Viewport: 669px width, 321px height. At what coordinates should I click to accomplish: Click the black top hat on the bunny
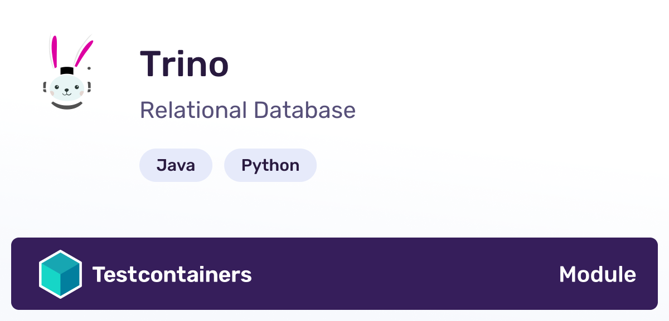[67, 71]
